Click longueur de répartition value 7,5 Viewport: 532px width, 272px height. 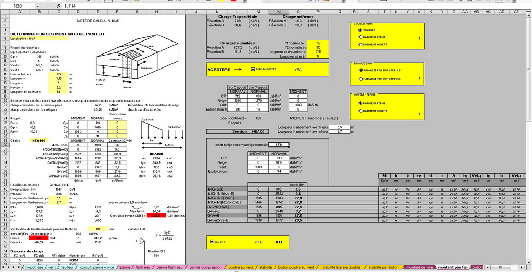[317, 52]
